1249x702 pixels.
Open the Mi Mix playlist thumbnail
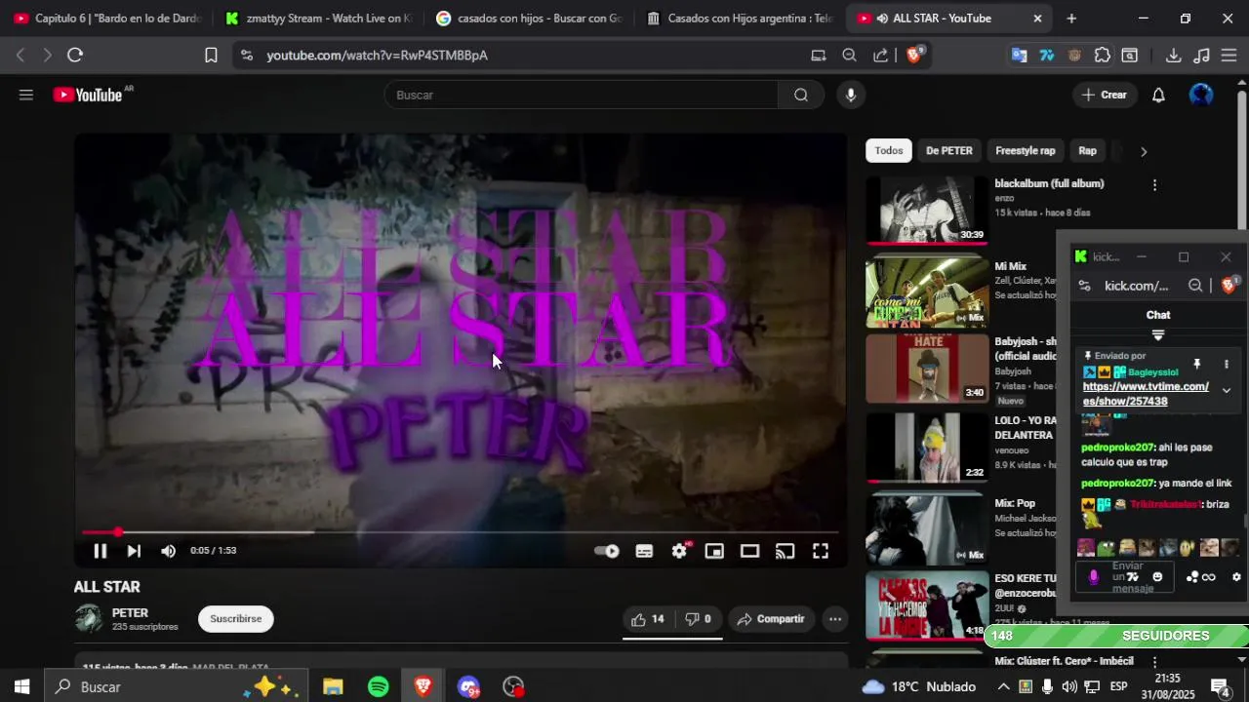tap(927, 292)
